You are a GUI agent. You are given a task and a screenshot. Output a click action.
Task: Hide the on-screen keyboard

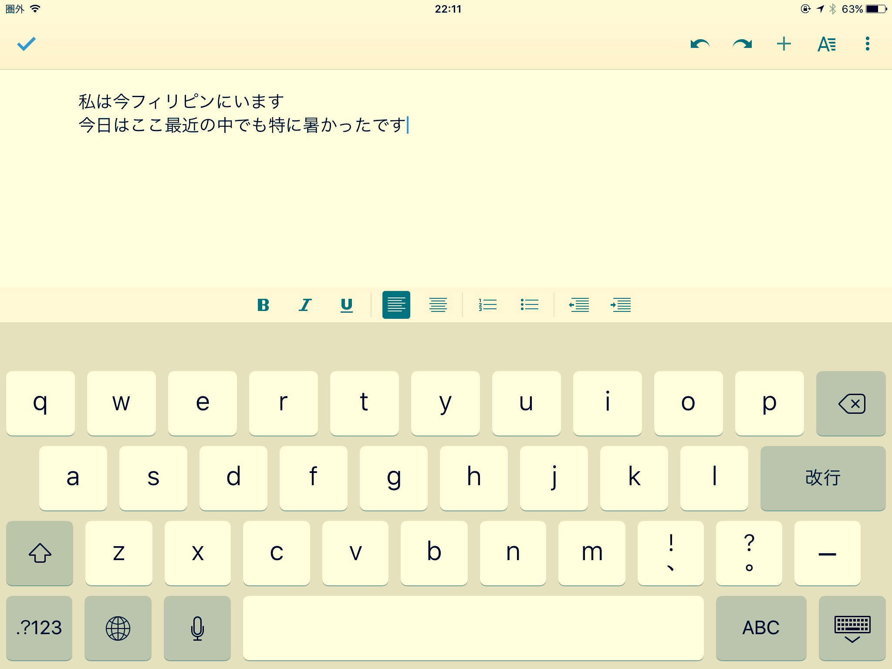[x=852, y=628]
